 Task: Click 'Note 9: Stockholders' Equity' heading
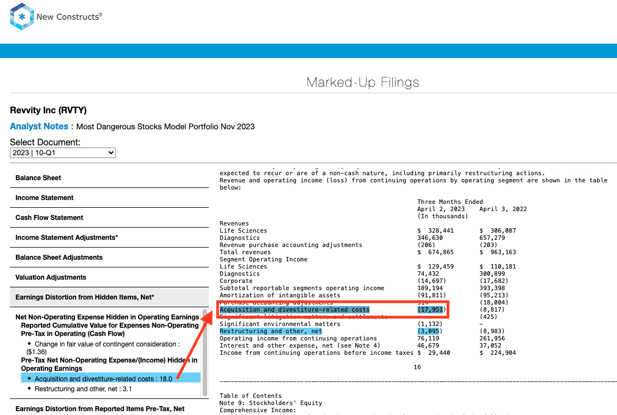coord(271,403)
